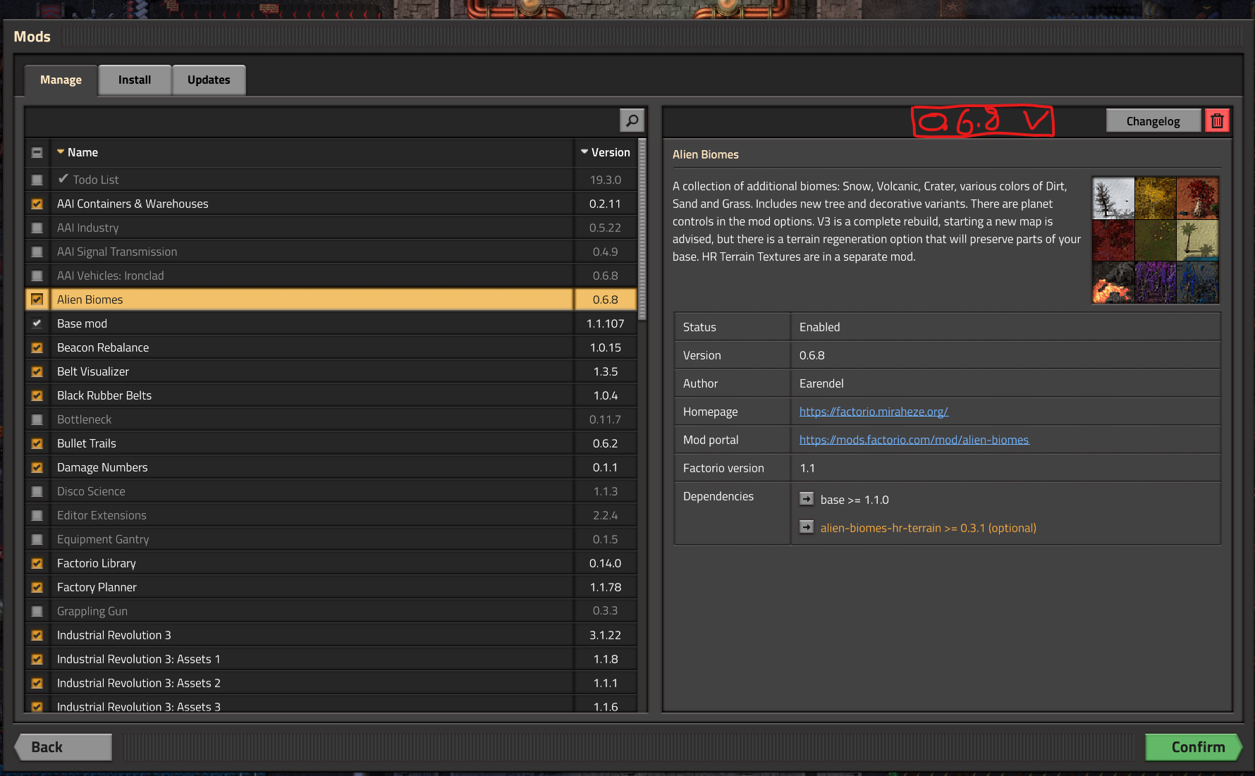Enable the Grappling Gun checkbox
Screen dimensions: 1255x776
(x=37, y=611)
